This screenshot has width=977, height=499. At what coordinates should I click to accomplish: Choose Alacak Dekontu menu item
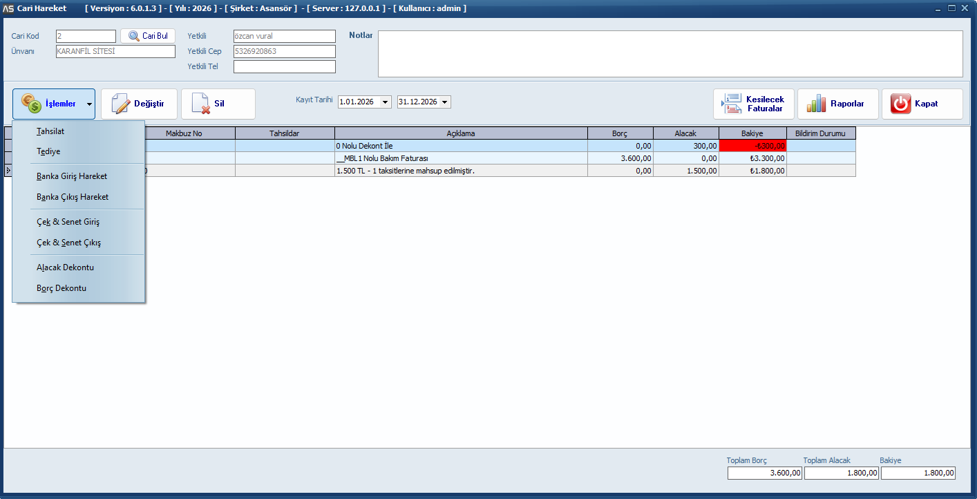pyautogui.click(x=65, y=267)
